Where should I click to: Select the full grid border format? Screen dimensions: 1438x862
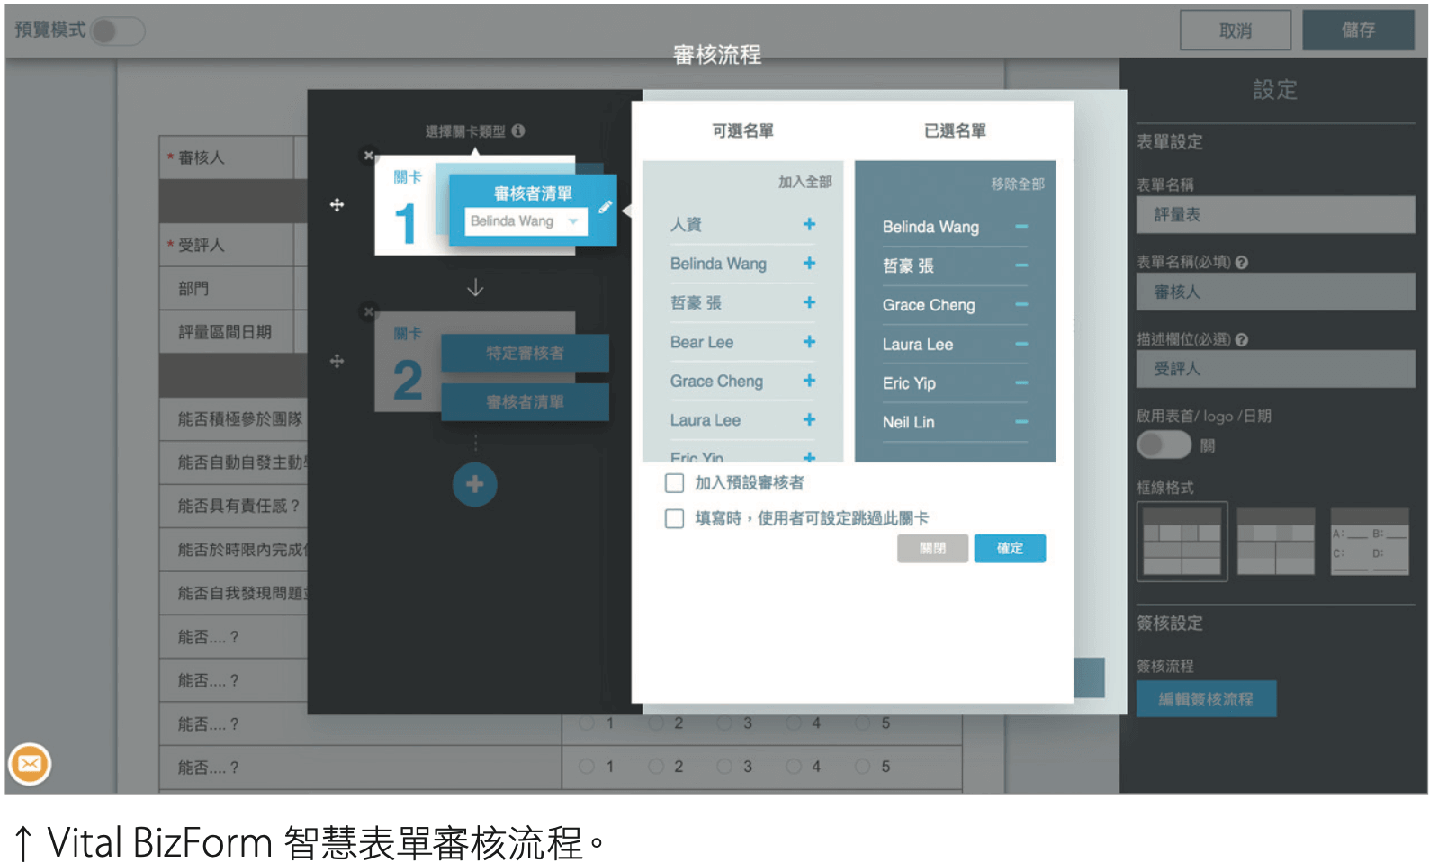click(x=1182, y=542)
